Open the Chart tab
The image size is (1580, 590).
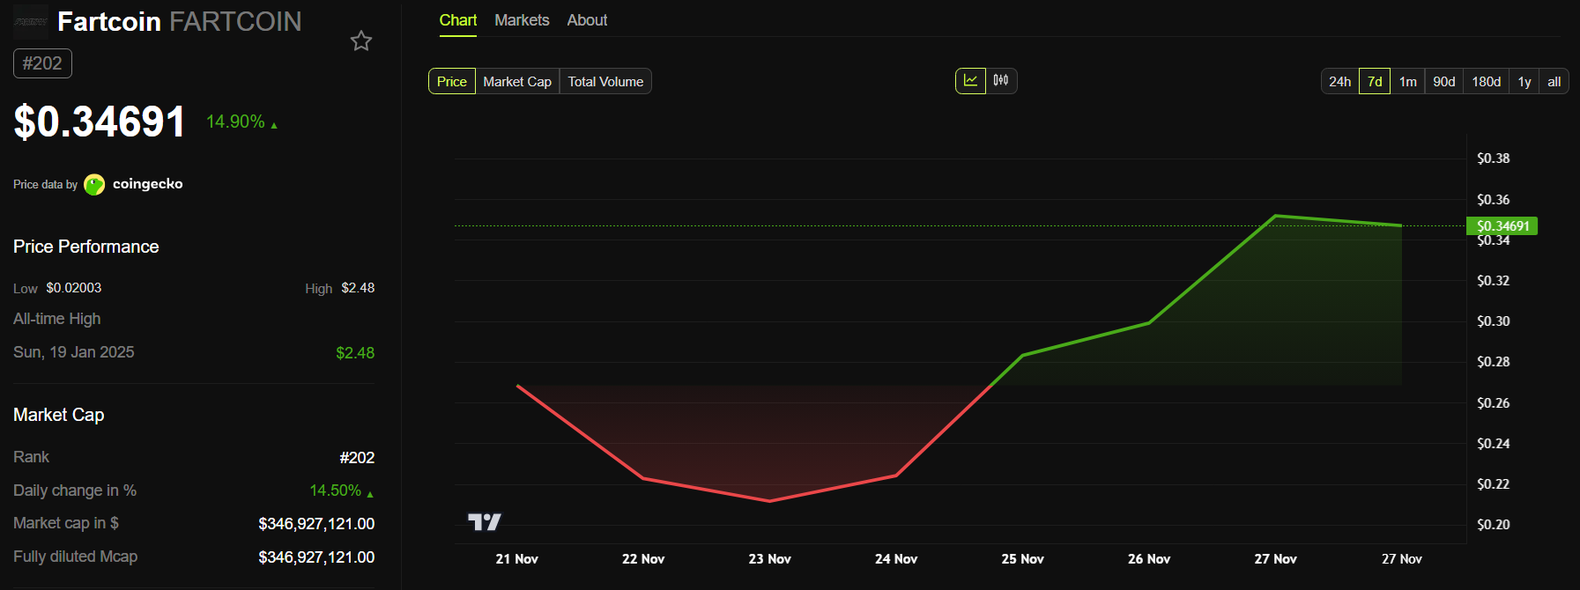point(458,20)
